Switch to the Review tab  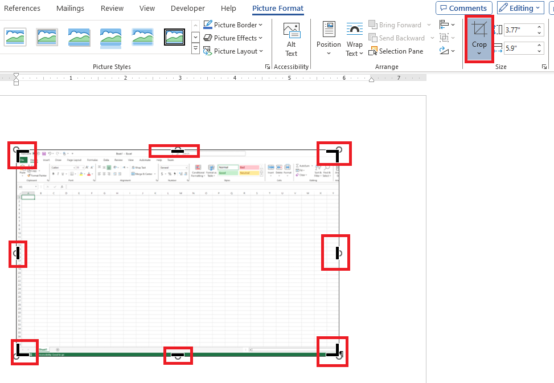tap(112, 9)
